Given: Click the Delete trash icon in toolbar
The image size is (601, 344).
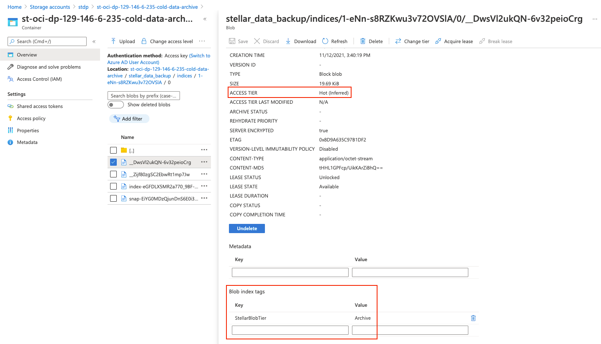Looking at the screenshot, I should coord(363,41).
